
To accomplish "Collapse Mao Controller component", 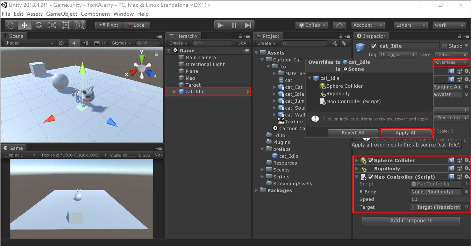I will tap(357, 177).
